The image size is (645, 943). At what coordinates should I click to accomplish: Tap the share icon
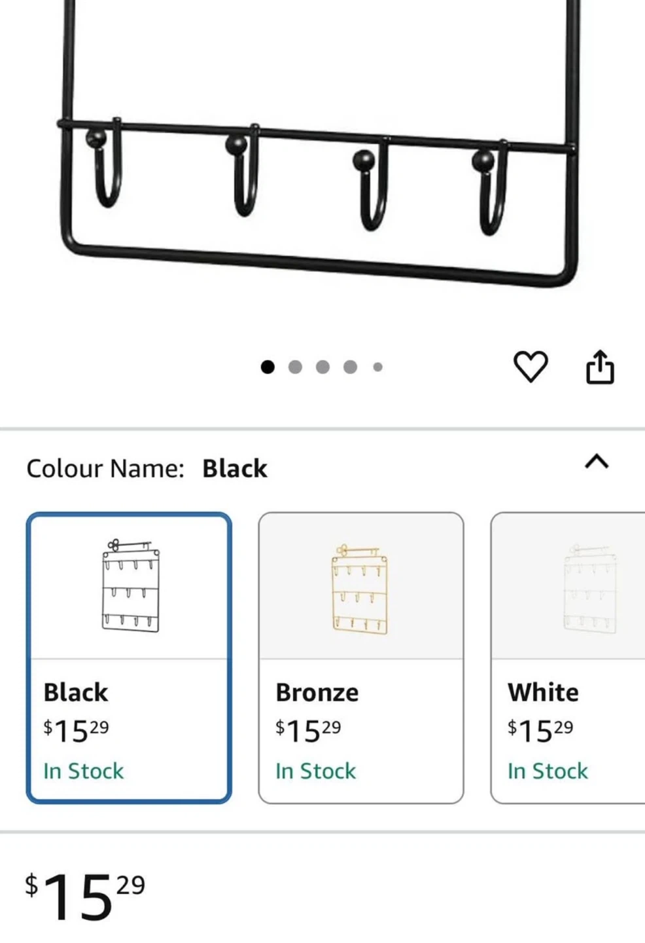pyautogui.click(x=600, y=367)
